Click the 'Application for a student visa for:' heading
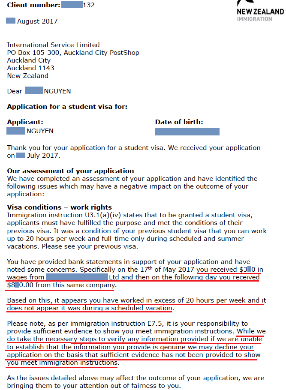This screenshot has width=286, height=390. (x=67, y=107)
